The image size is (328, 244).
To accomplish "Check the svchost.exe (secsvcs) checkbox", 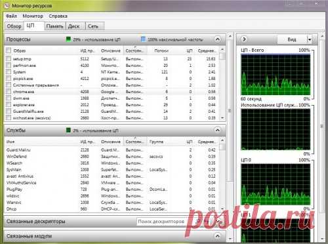I will (9, 118).
